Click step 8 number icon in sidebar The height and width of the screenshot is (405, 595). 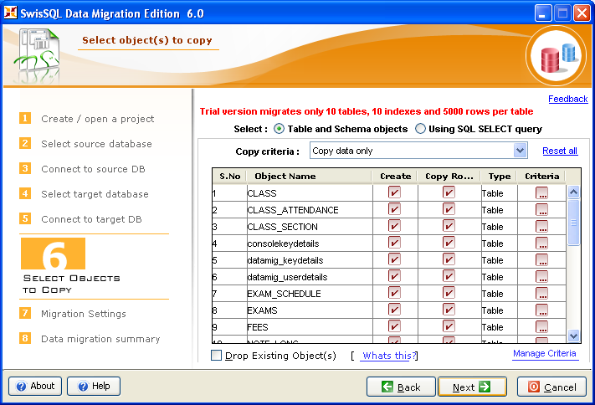click(x=25, y=338)
